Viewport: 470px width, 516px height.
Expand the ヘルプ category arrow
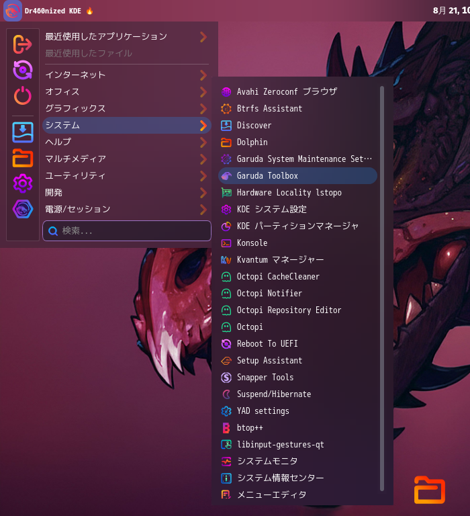tap(203, 142)
